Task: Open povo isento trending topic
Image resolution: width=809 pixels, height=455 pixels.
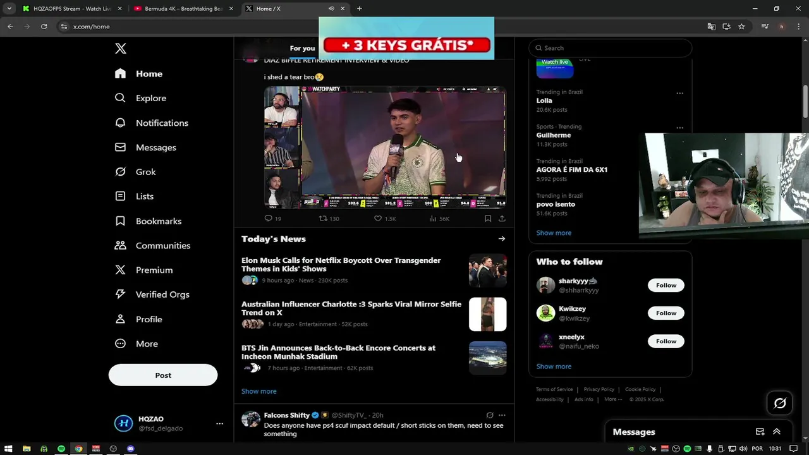Action: point(556,205)
